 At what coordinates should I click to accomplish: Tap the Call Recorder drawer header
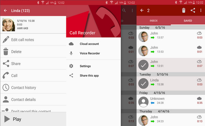pos(94,21)
